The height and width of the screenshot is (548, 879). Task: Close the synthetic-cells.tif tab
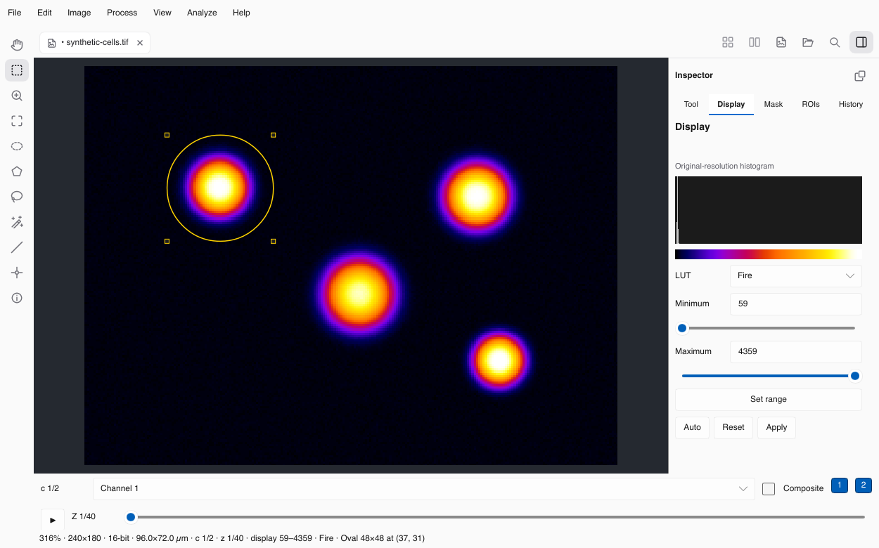pyautogui.click(x=140, y=43)
